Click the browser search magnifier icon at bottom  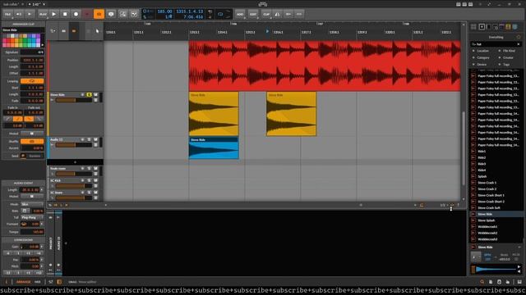tap(482, 282)
